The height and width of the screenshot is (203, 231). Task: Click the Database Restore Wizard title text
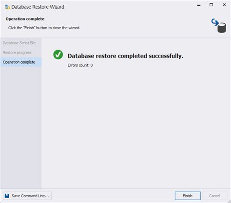pyautogui.click(x=38, y=7)
